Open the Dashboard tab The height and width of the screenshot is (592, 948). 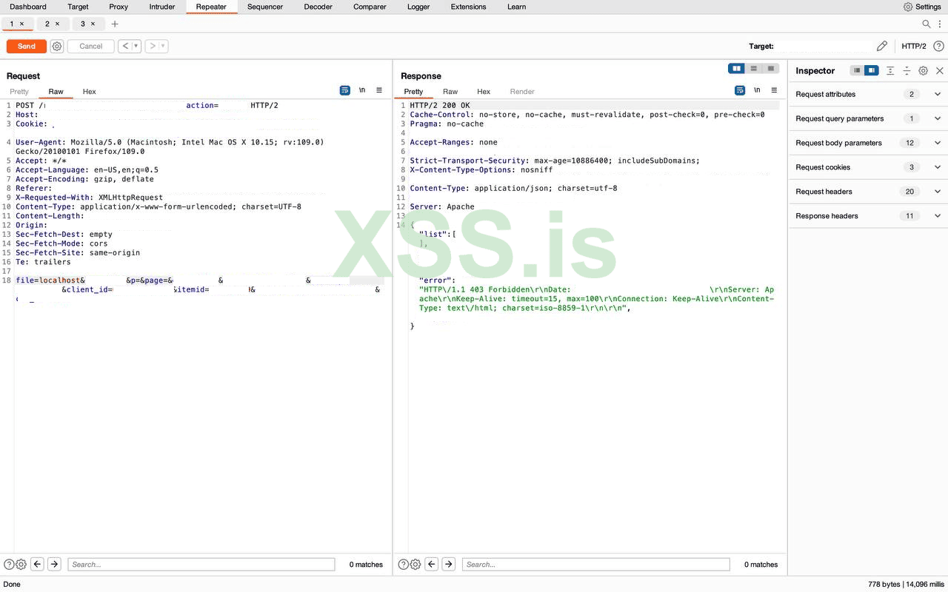(28, 7)
